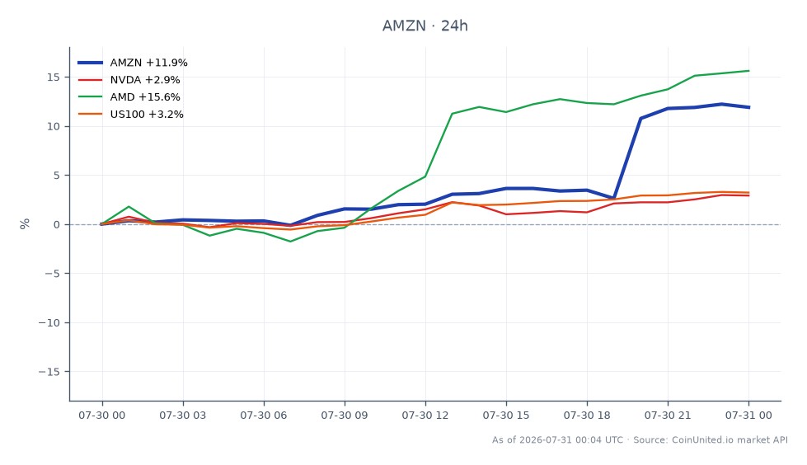The image size is (807, 465).
Task: Click the end of the green AMD line
Action: (x=748, y=71)
